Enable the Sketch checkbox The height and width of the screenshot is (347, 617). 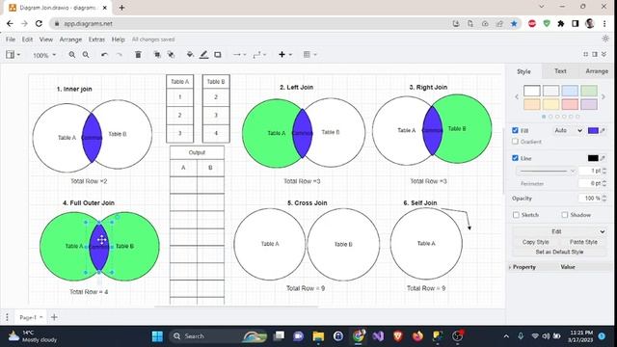pyautogui.click(x=517, y=215)
